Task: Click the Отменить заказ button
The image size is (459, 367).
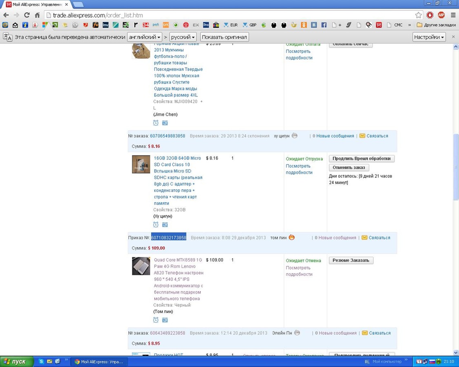Action: (349, 168)
